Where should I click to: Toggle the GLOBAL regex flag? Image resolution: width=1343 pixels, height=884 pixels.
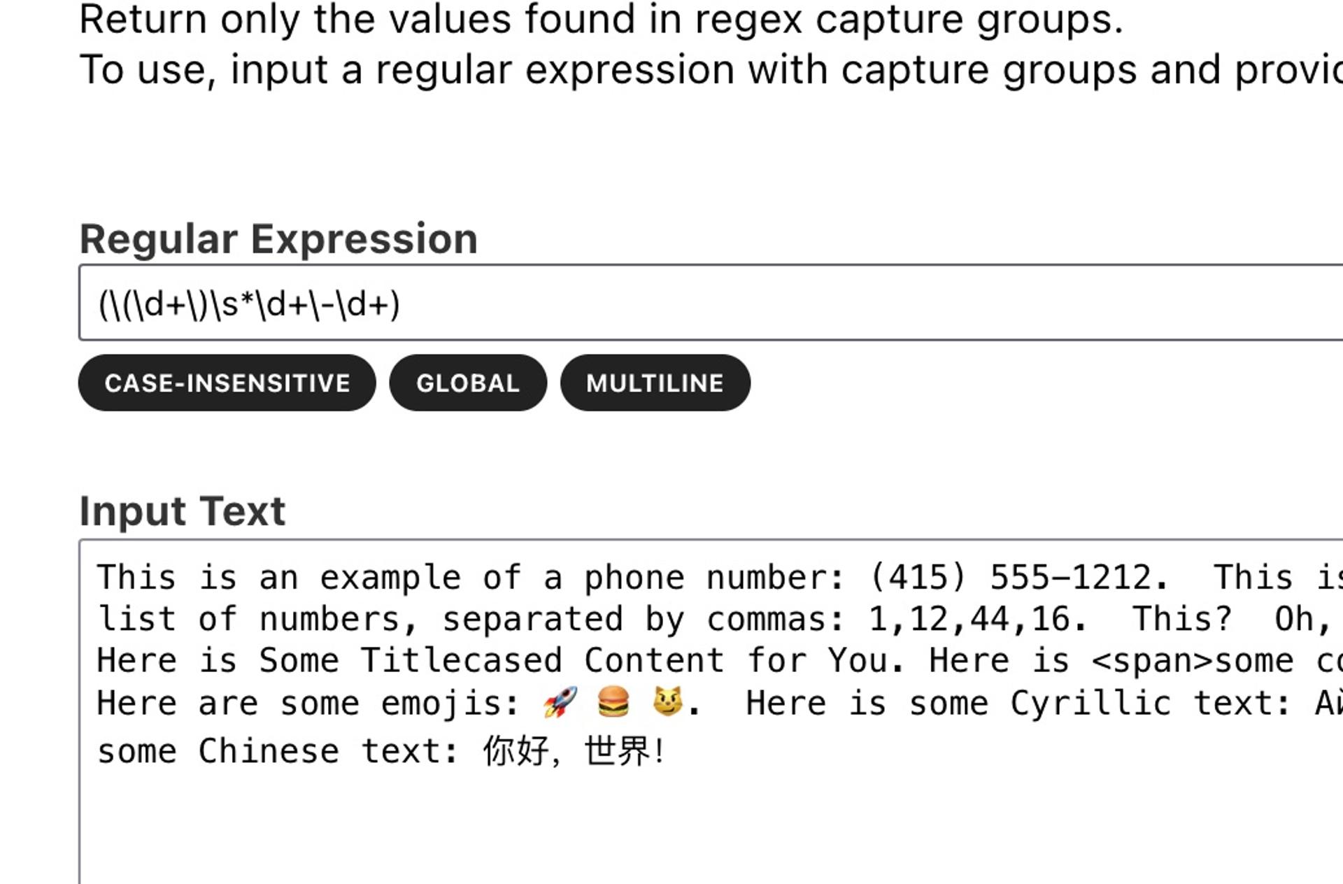(467, 383)
